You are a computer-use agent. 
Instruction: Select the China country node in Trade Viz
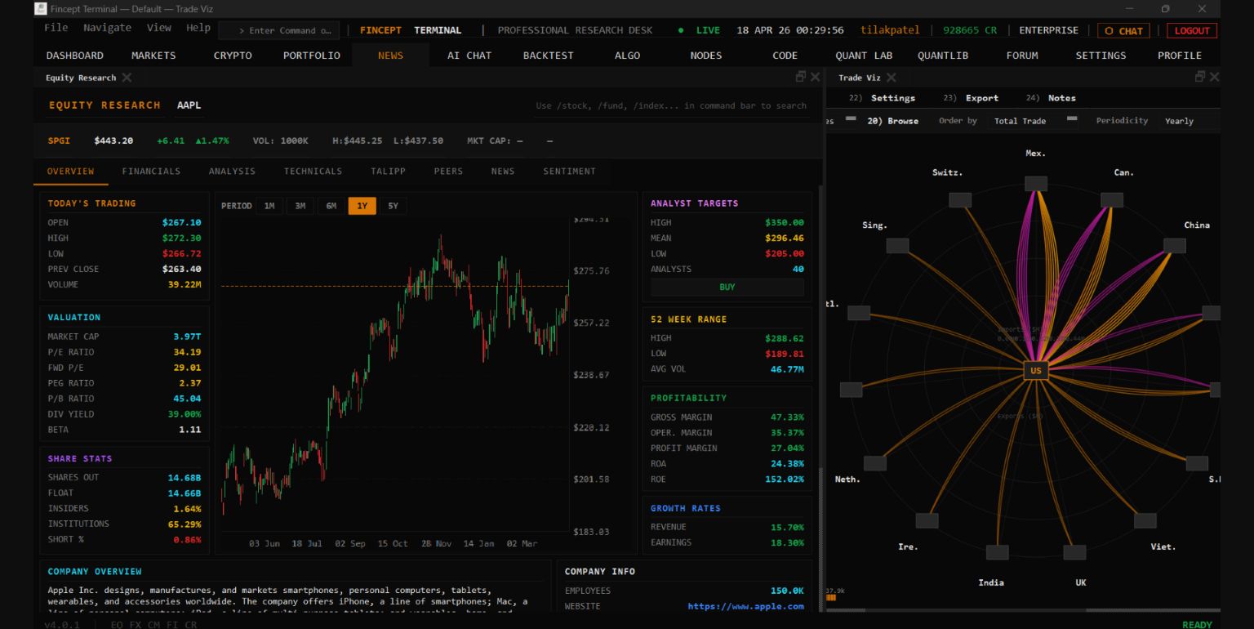coord(1174,246)
